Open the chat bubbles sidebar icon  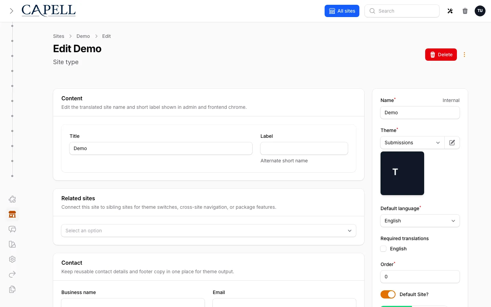coord(12,229)
